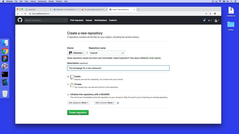Reload the page with the browser refresh icon
The height and width of the screenshot is (134, 239).
pos(25,14)
